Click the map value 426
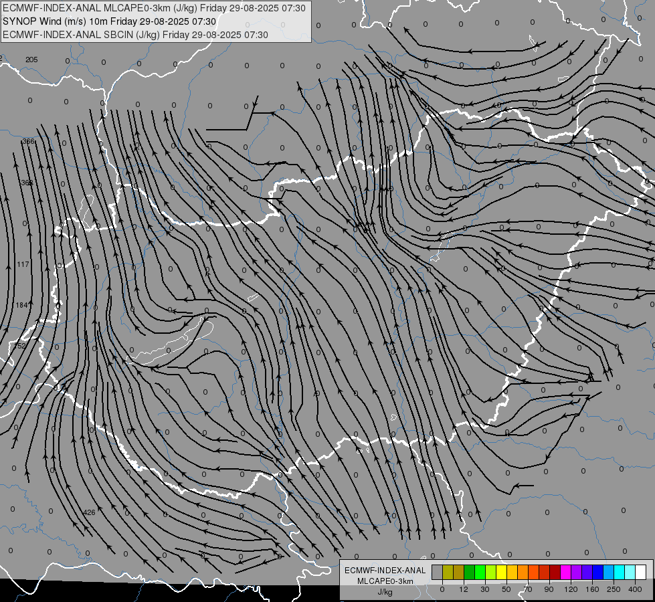655x602 pixels. pyautogui.click(x=89, y=512)
